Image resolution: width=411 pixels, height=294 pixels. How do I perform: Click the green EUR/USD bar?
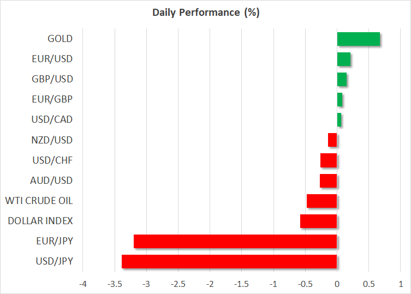[343, 59]
